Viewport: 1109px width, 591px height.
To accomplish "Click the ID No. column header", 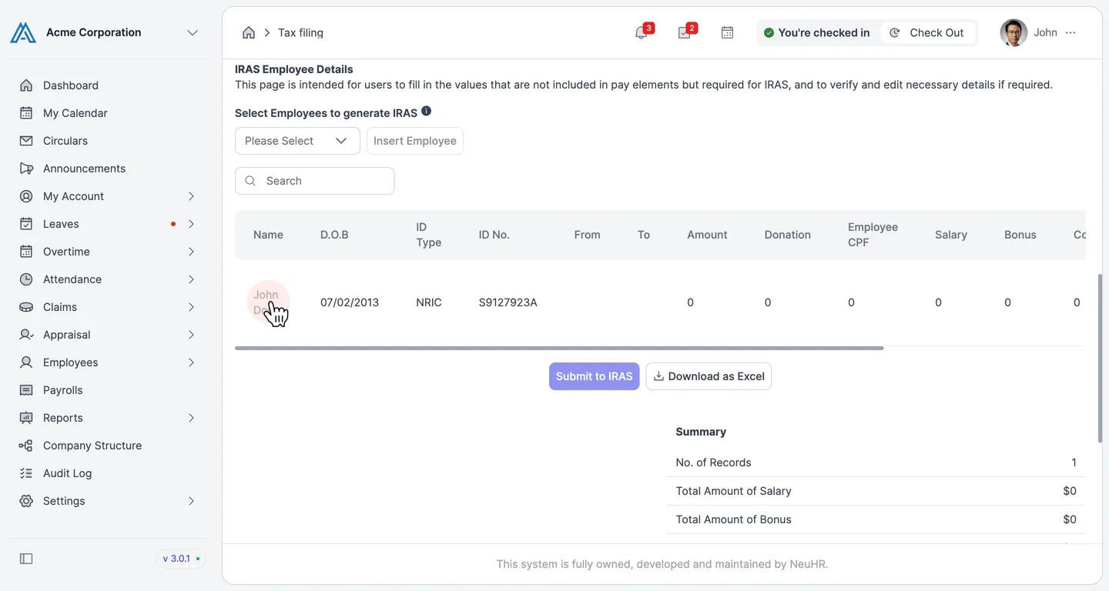I will pyautogui.click(x=494, y=235).
